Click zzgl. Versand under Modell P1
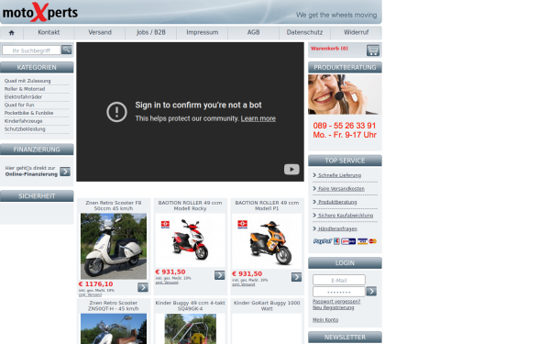Image resolution: width=550 pixels, height=344 pixels. click(244, 284)
